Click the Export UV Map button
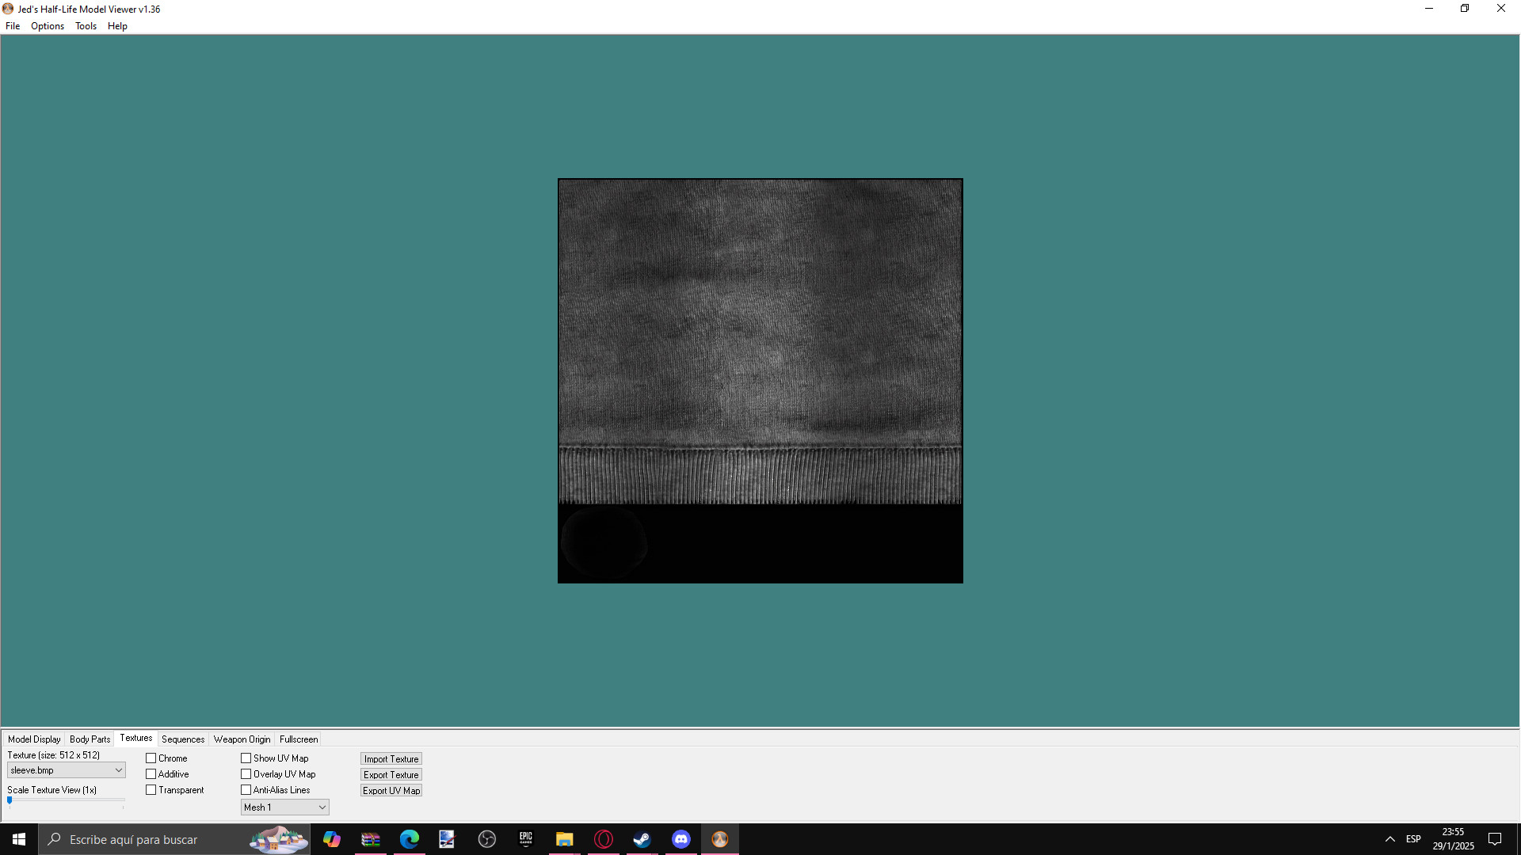The image size is (1521, 855). [x=391, y=791]
